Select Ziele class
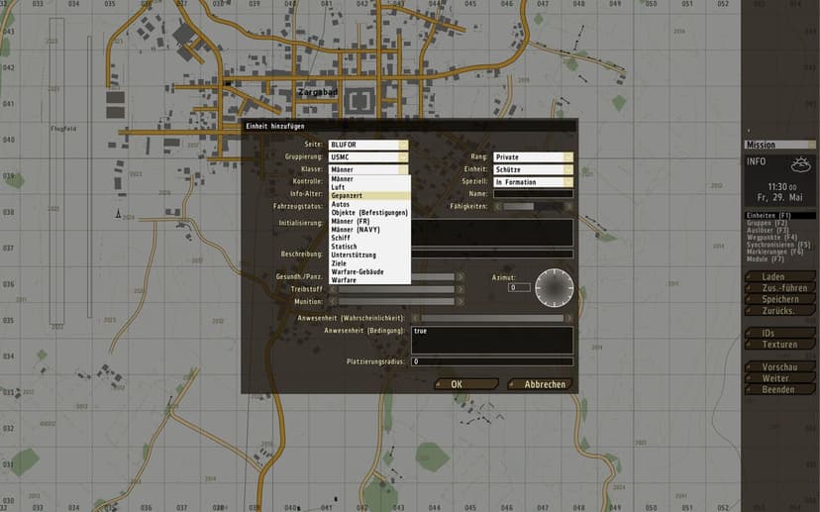The image size is (820, 512). (369, 263)
